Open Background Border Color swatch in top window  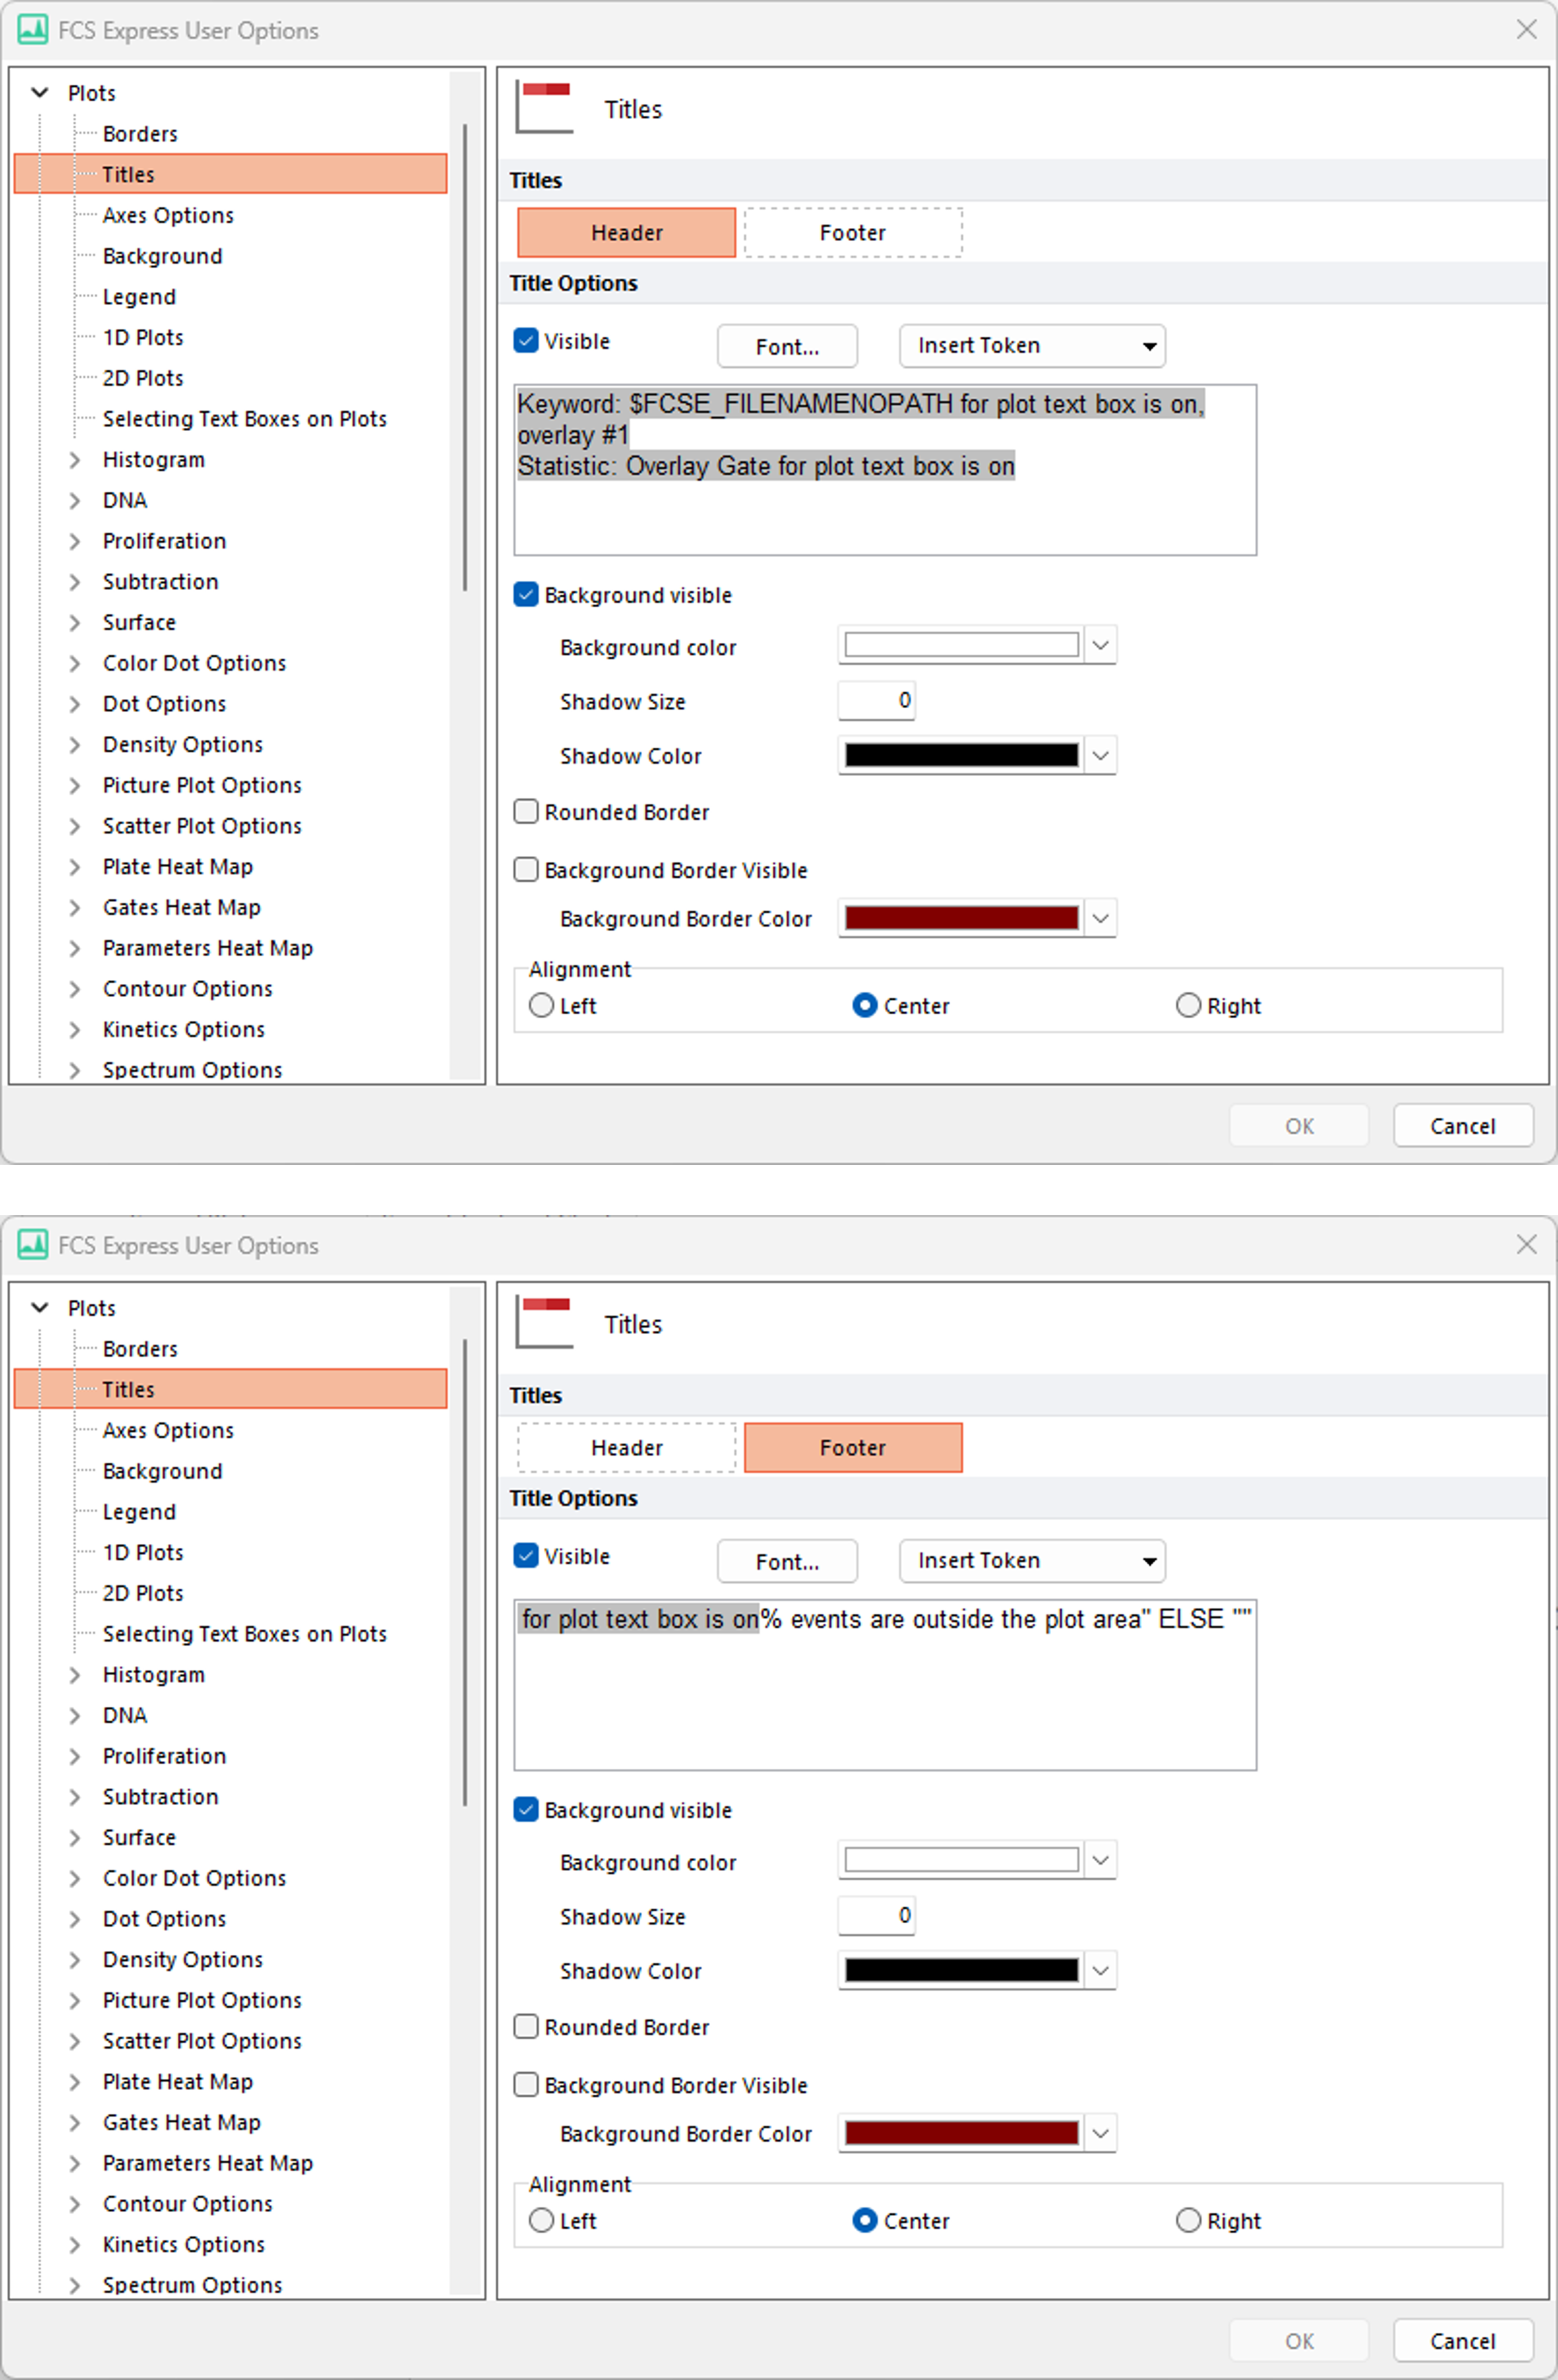(977, 918)
